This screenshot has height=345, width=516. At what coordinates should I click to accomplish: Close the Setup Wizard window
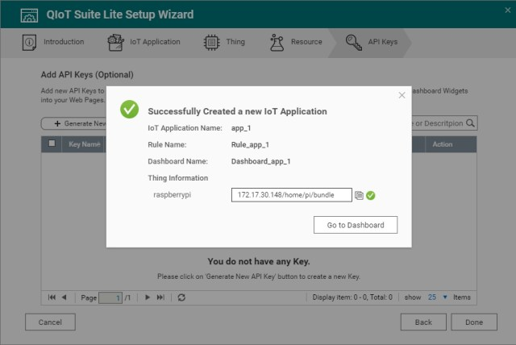coord(507,10)
